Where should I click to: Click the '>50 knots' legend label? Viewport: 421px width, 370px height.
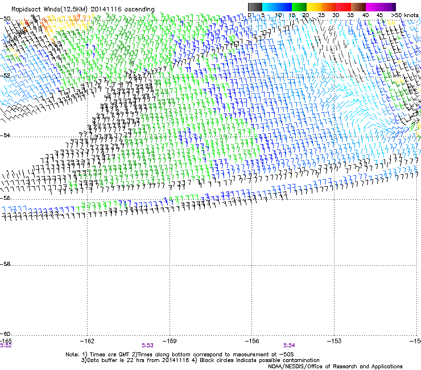(405, 15)
